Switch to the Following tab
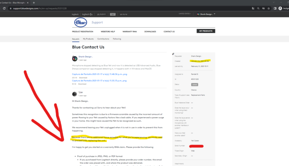289x166 pixels. pos(117,39)
